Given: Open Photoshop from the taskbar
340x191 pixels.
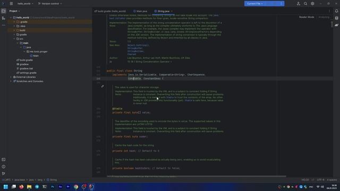Looking at the screenshot, I should click(x=53, y=187).
